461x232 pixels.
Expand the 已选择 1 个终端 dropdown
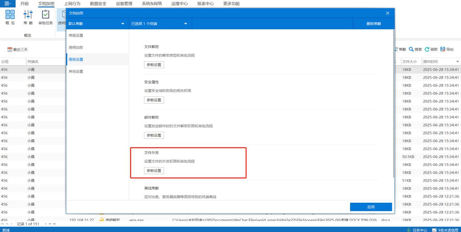(186, 24)
